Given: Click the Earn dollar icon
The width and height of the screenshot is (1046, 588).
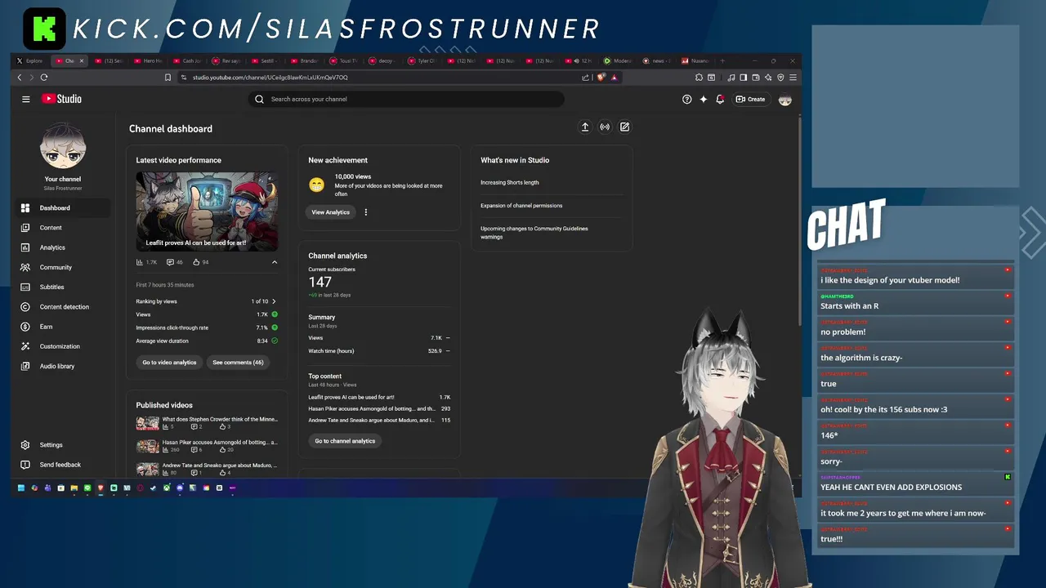Looking at the screenshot, I should point(25,327).
